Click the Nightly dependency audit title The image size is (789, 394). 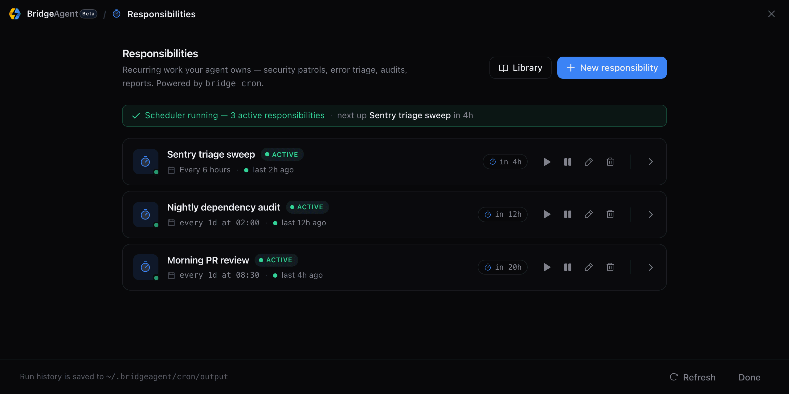click(x=223, y=207)
